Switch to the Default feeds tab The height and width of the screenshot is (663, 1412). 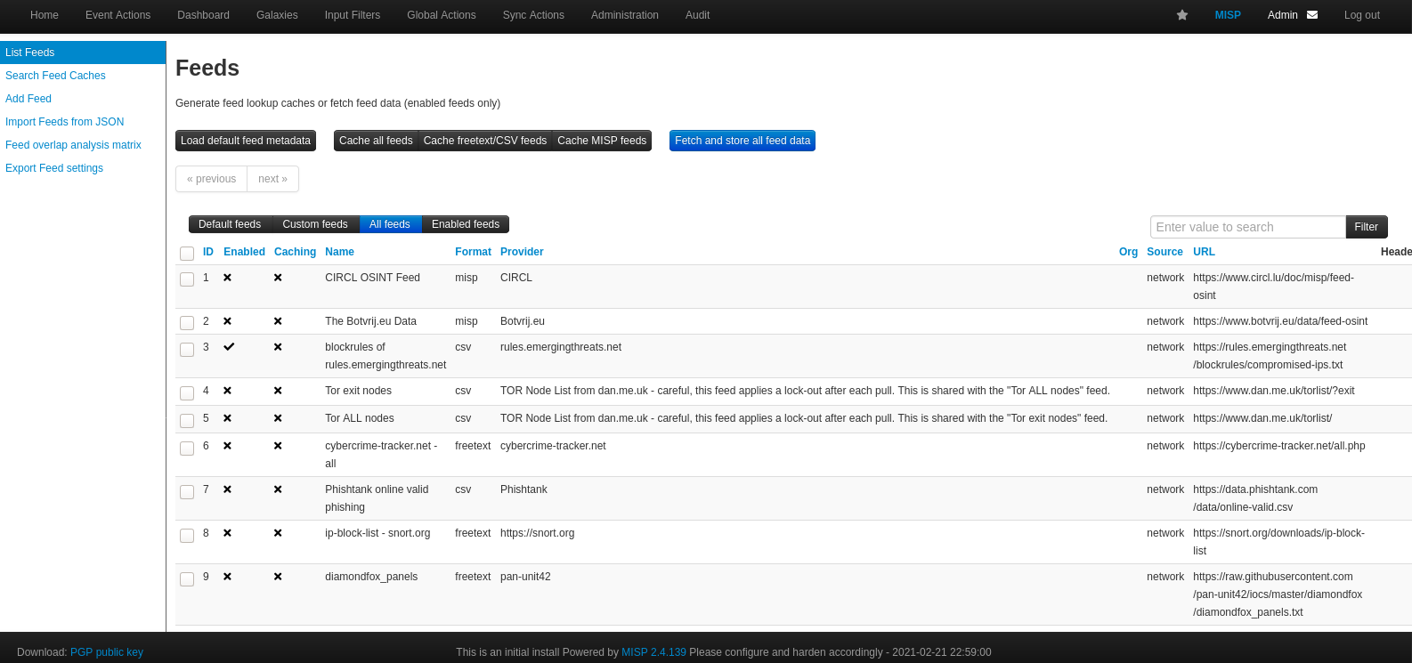pyautogui.click(x=230, y=224)
